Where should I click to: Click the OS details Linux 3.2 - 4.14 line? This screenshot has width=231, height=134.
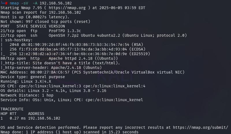coord(53,91)
